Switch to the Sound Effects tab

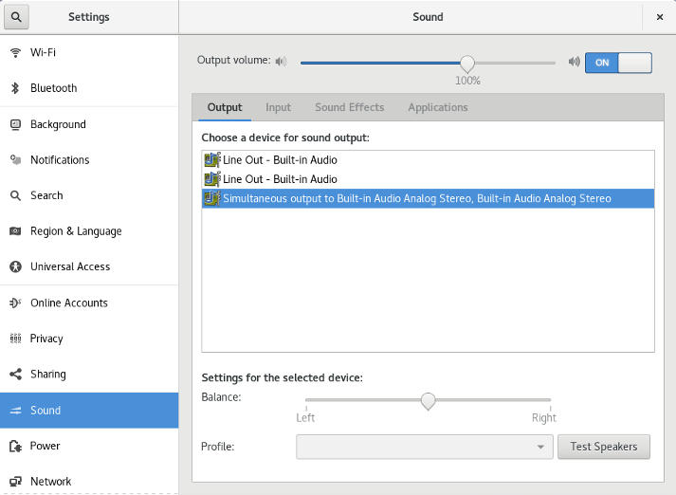pos(349,107)
